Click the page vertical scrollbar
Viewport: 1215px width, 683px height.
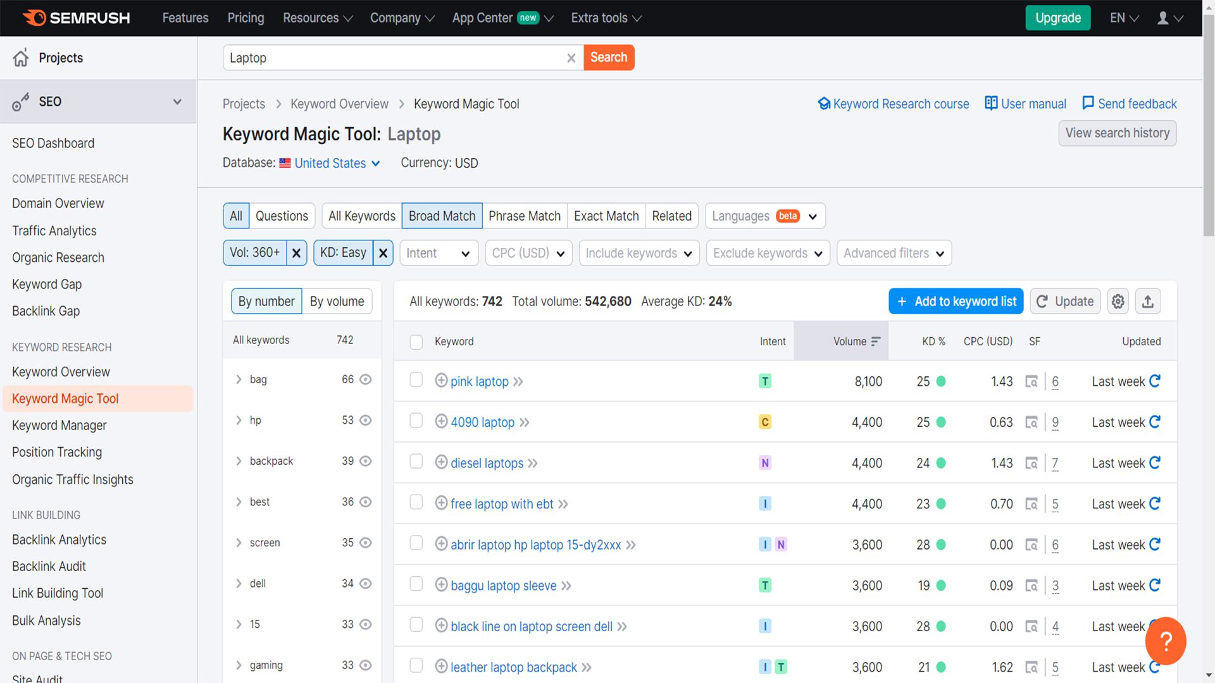(1208, 126)
